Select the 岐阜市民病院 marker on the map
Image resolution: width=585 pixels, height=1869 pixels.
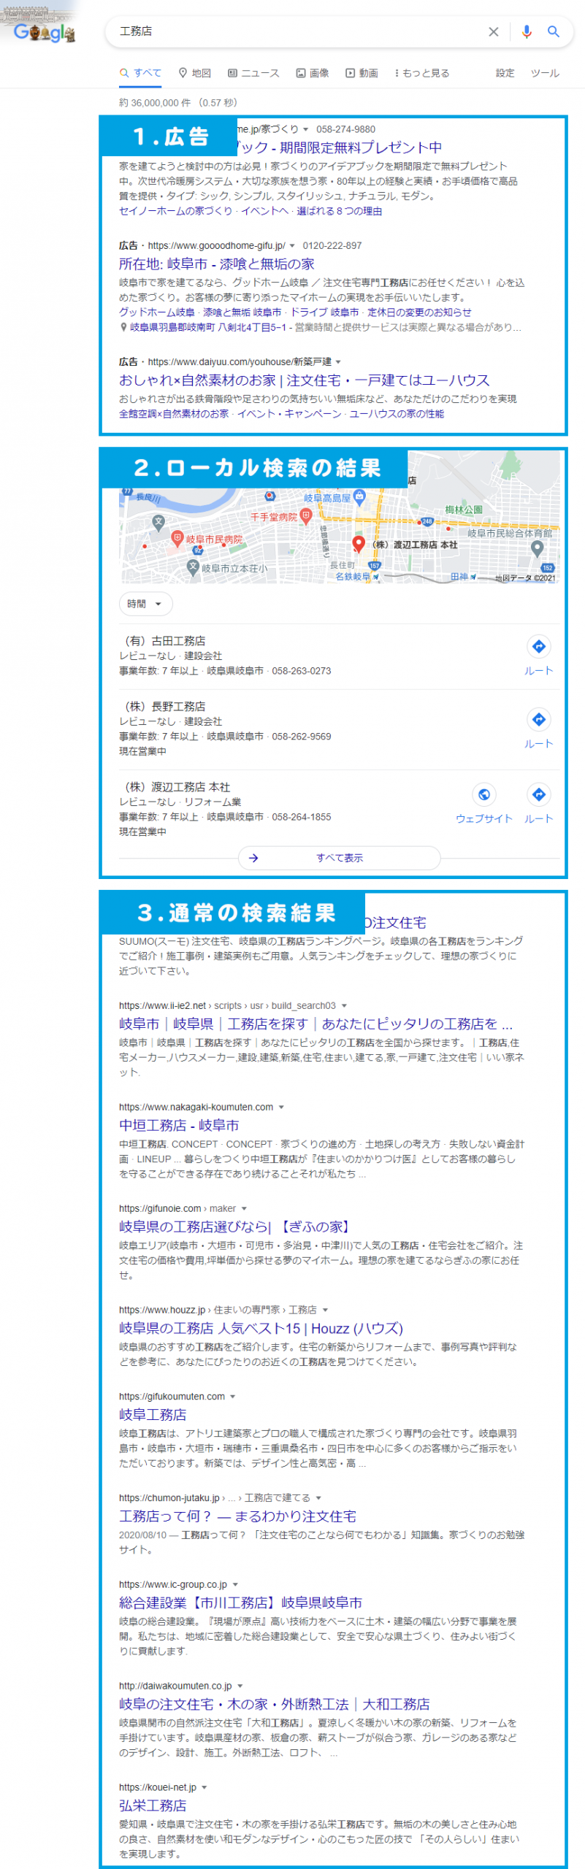click(177, 539)
